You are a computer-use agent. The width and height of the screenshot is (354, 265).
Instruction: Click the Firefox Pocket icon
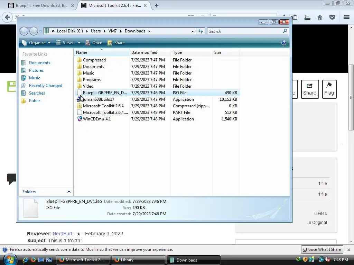click(x=332, y=17)
